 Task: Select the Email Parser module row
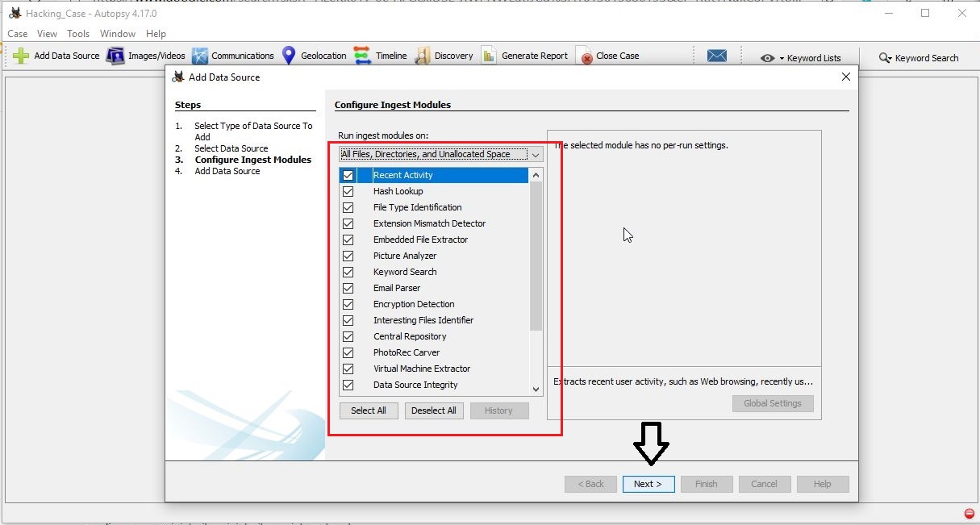coord(434,288)
